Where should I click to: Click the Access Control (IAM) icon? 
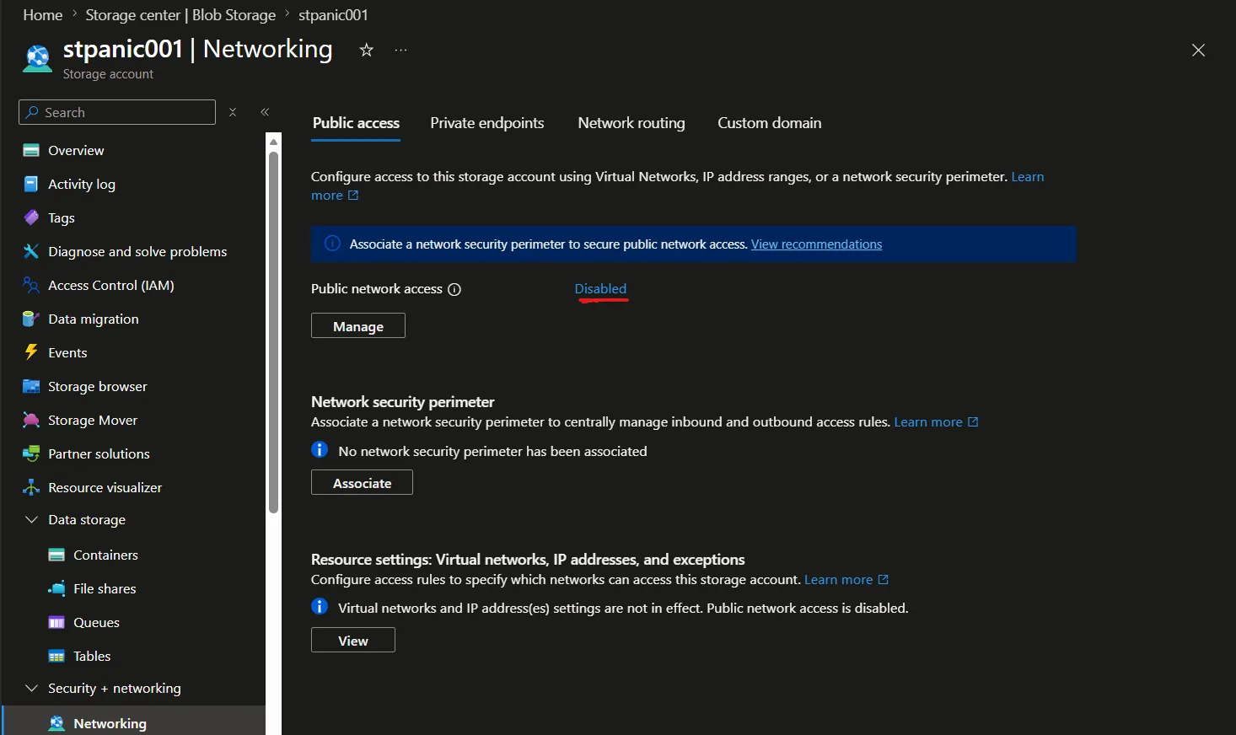pyautogui.click(x=31, y=285)
